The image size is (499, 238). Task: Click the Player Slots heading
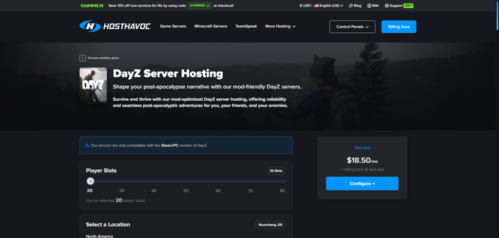click(x=101, y=171)
